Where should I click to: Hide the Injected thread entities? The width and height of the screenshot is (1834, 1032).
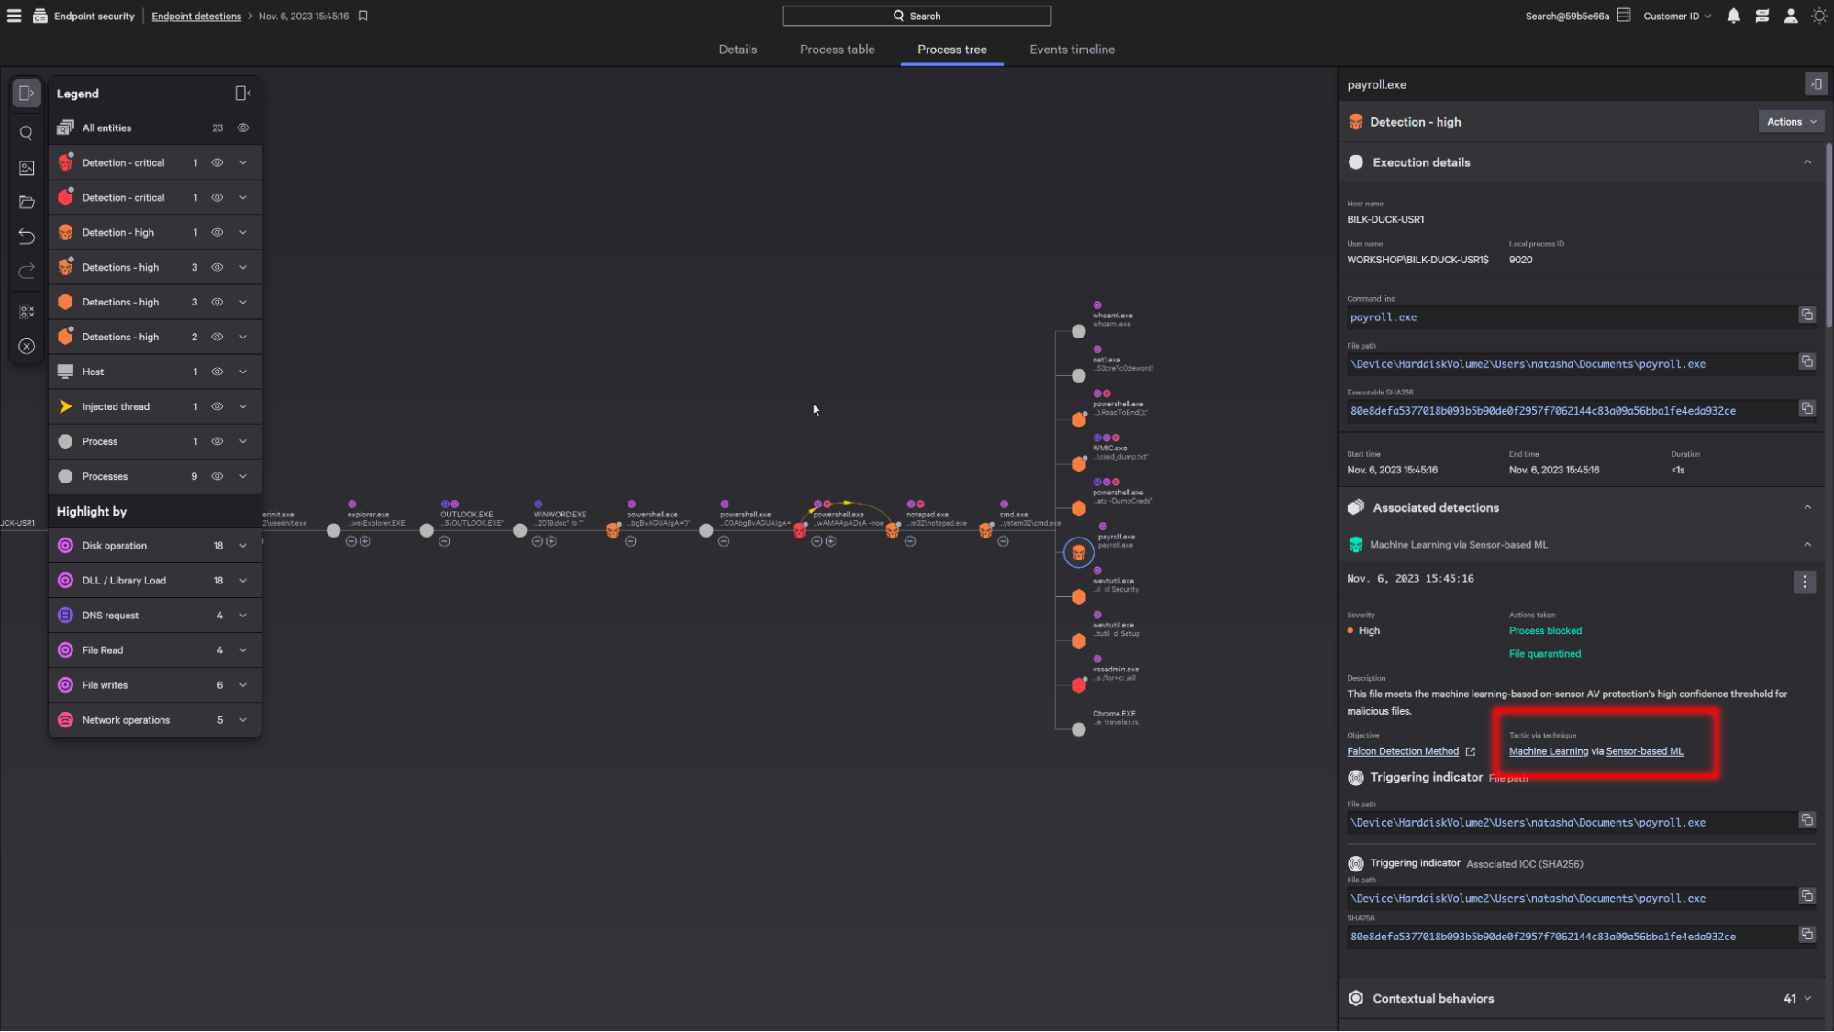[217, 406]
